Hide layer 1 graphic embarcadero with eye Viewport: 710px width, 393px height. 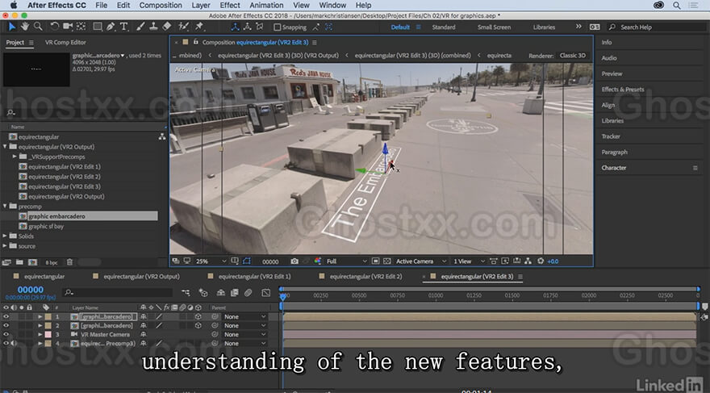(6, 316)
